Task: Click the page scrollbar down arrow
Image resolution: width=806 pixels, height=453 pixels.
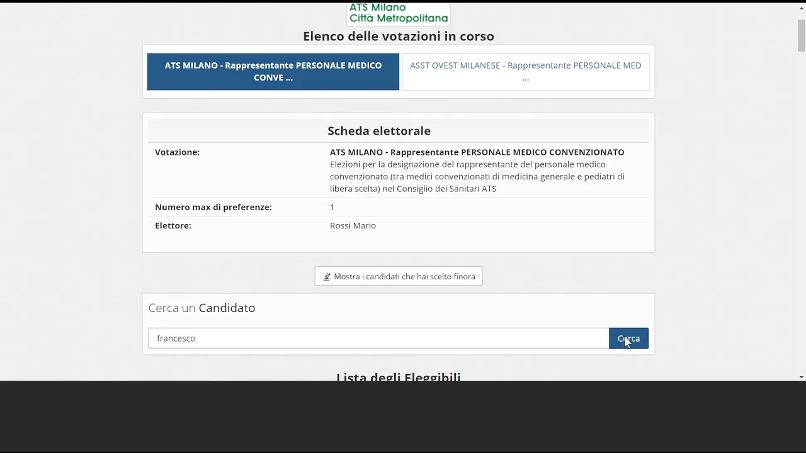Action: (802, 377)
